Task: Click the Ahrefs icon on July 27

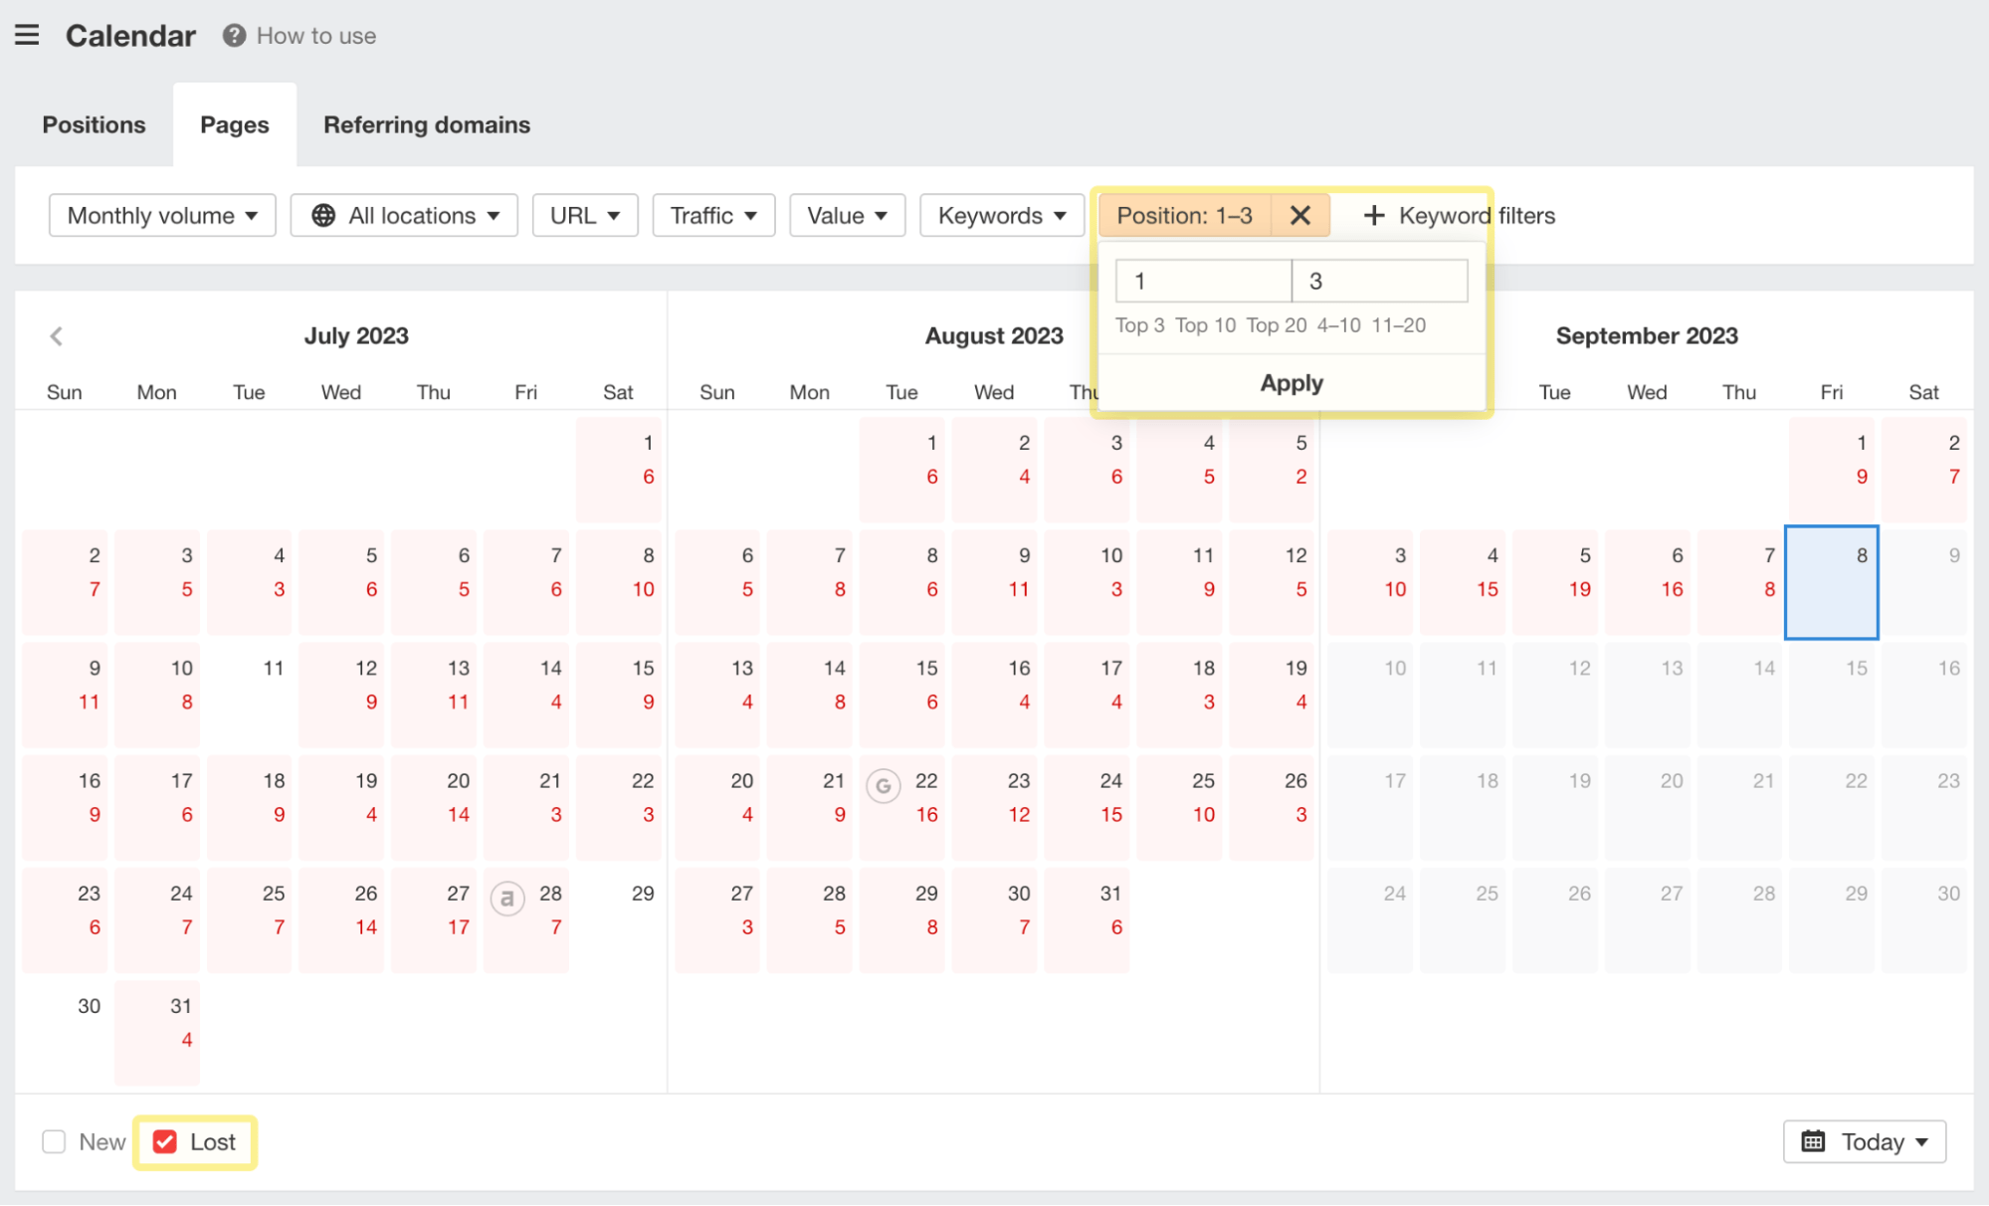Action: tap(508, 898)
